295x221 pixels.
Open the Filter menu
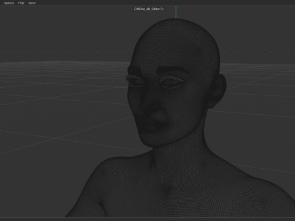21,3
